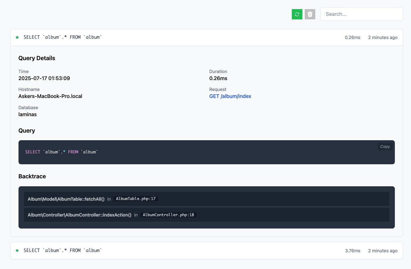411x269 pixels.
Task: Click the second row's "2 minutes ago" timestamp
Action: click(383, 251)
